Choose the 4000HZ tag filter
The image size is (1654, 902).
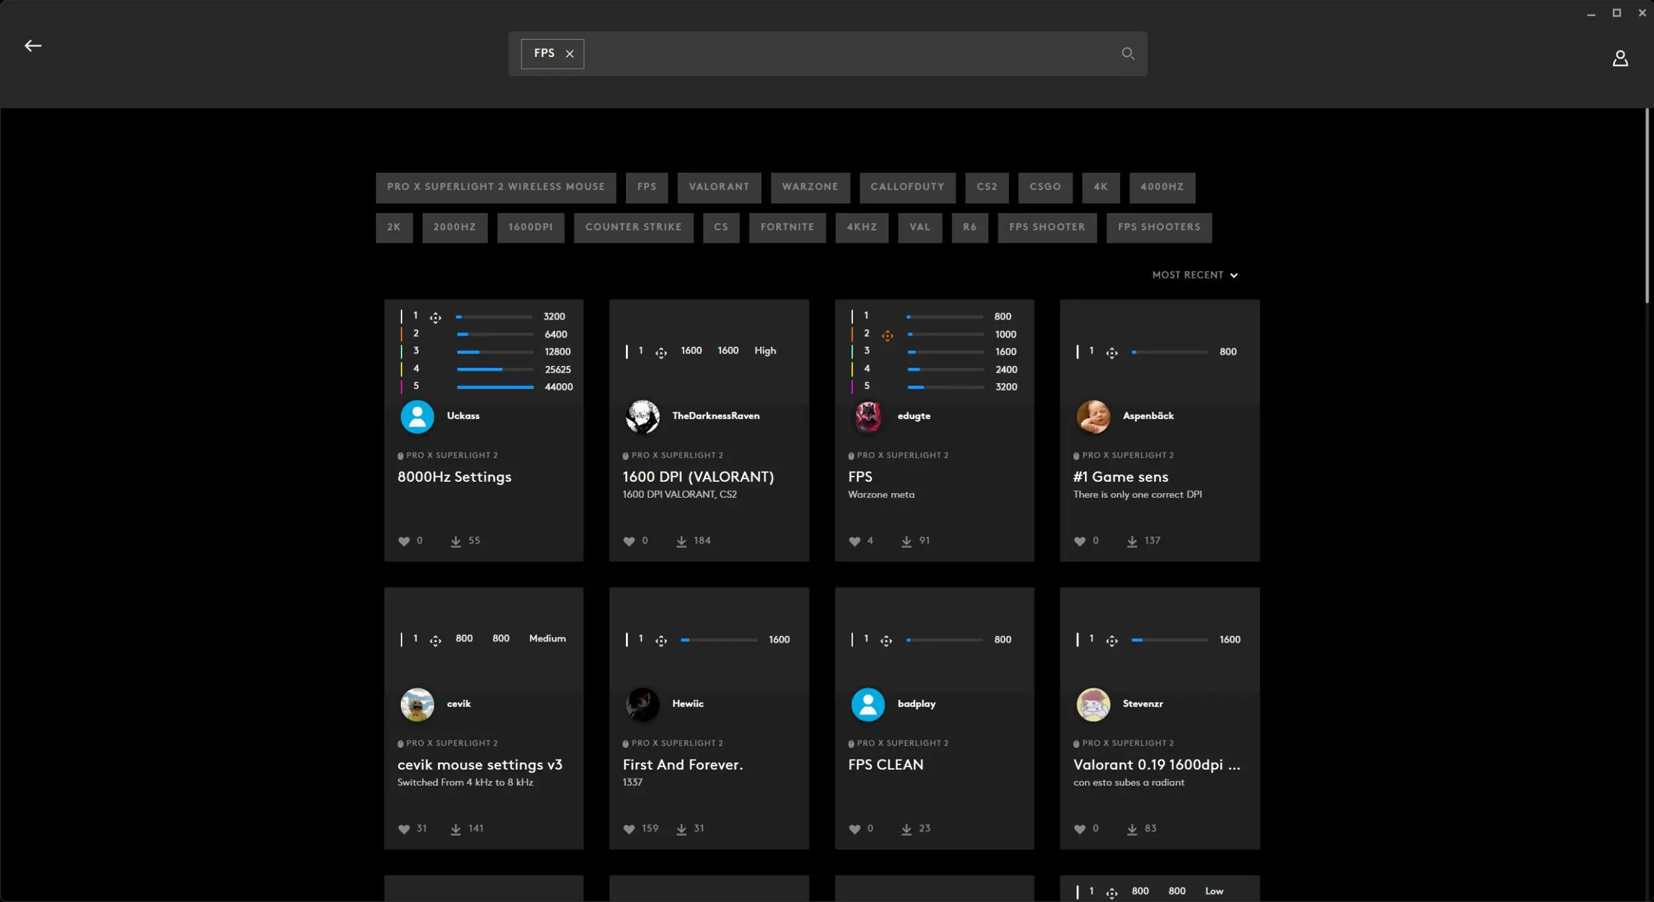point(1162,187)
